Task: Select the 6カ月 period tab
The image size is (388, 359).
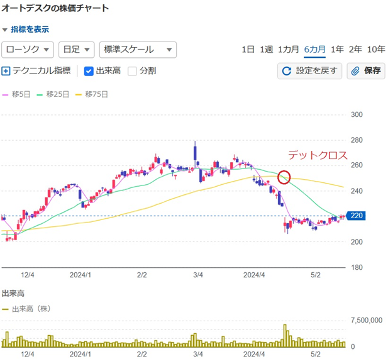Action: 314,50
